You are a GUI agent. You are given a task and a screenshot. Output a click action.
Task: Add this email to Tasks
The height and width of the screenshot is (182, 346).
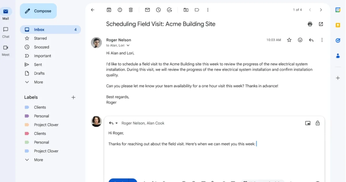169,10
